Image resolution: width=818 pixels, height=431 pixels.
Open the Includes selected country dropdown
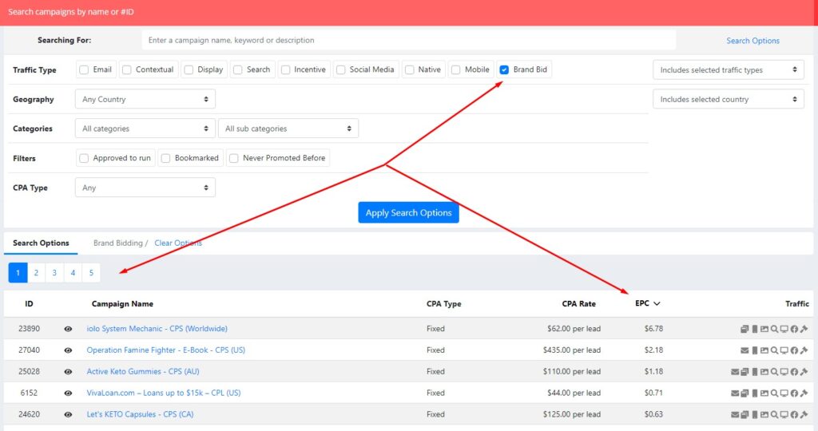729,99
